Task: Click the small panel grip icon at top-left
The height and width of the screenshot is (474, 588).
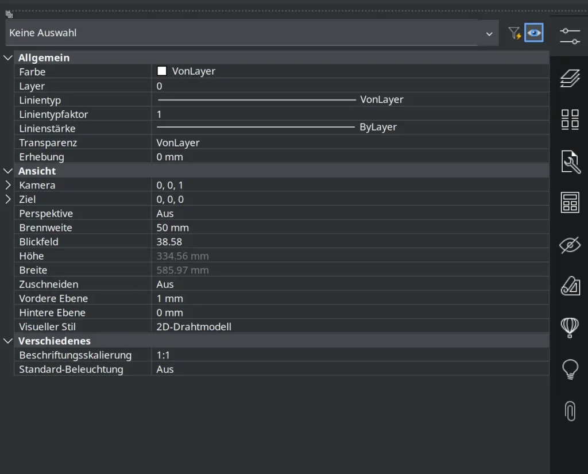Action: tap(9, 14)
